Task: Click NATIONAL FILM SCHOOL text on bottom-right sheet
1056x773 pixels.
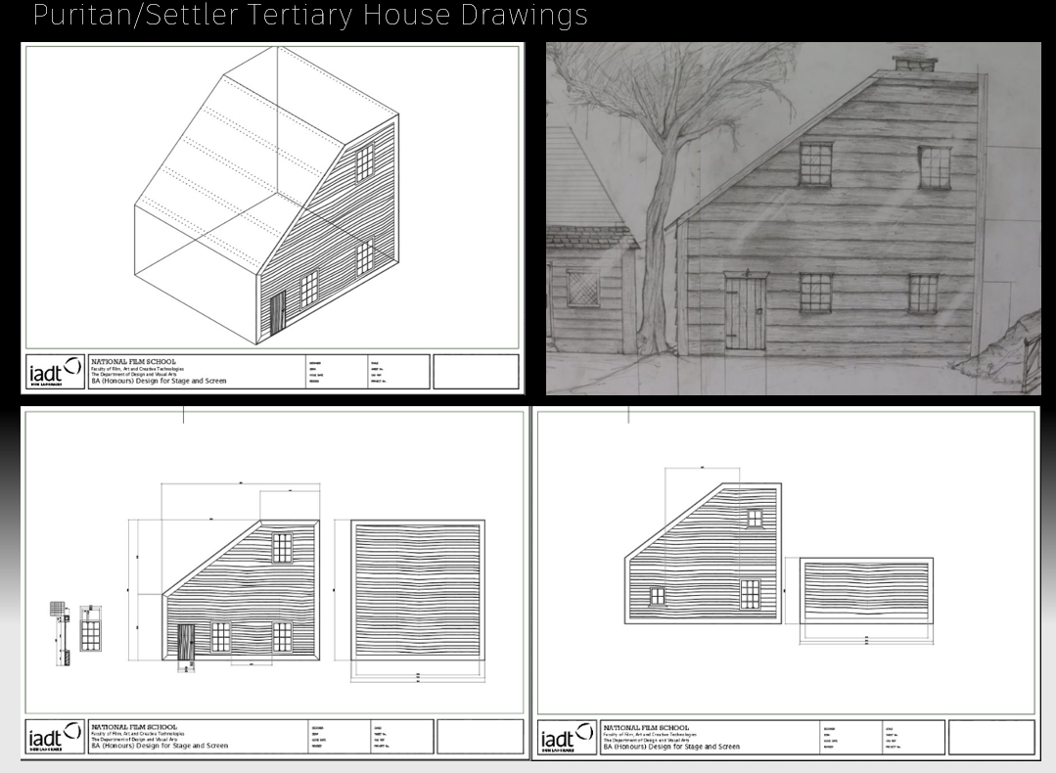Action: [645, 728]
